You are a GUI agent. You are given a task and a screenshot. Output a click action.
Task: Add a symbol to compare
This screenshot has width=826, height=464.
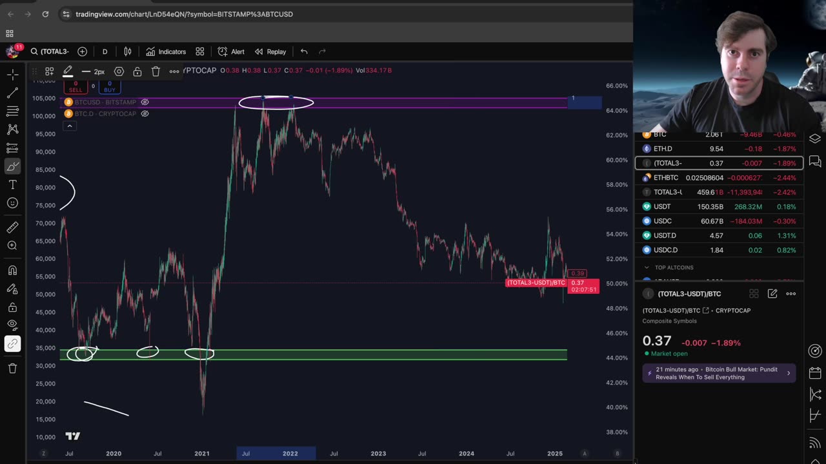tap(82, 52)
